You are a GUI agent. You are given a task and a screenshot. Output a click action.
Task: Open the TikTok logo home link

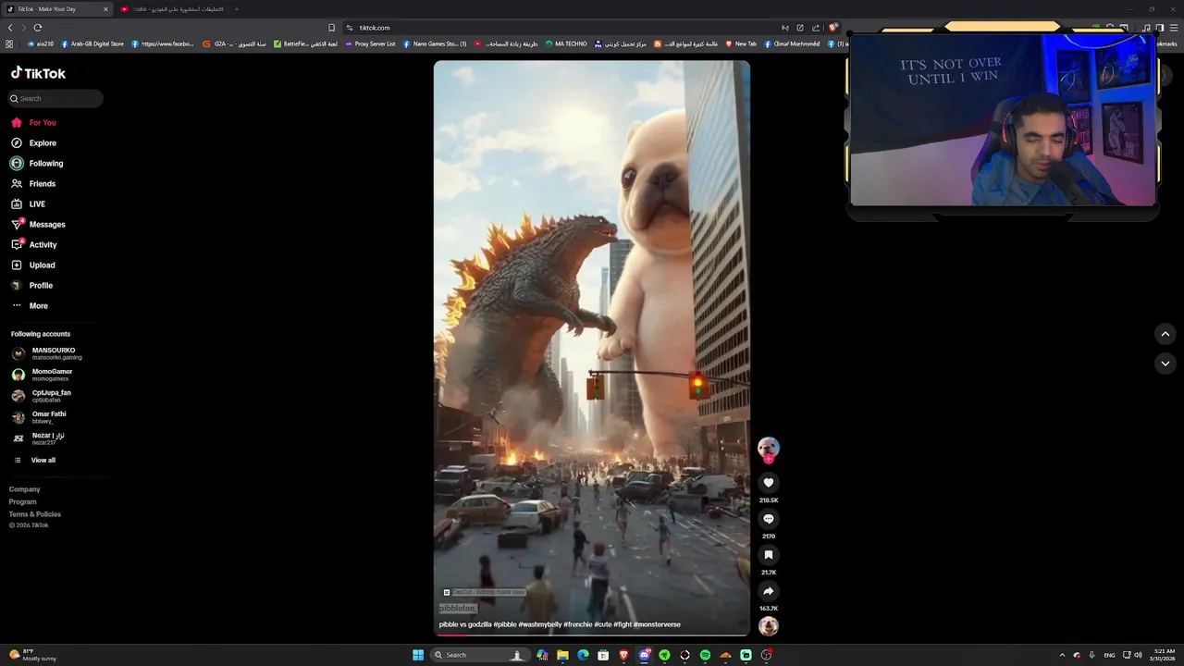[38, 73]
